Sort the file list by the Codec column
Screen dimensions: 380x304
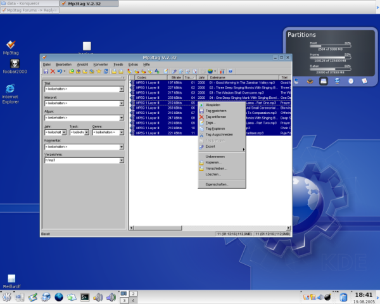pyautogui.click(x=151, y=77)
